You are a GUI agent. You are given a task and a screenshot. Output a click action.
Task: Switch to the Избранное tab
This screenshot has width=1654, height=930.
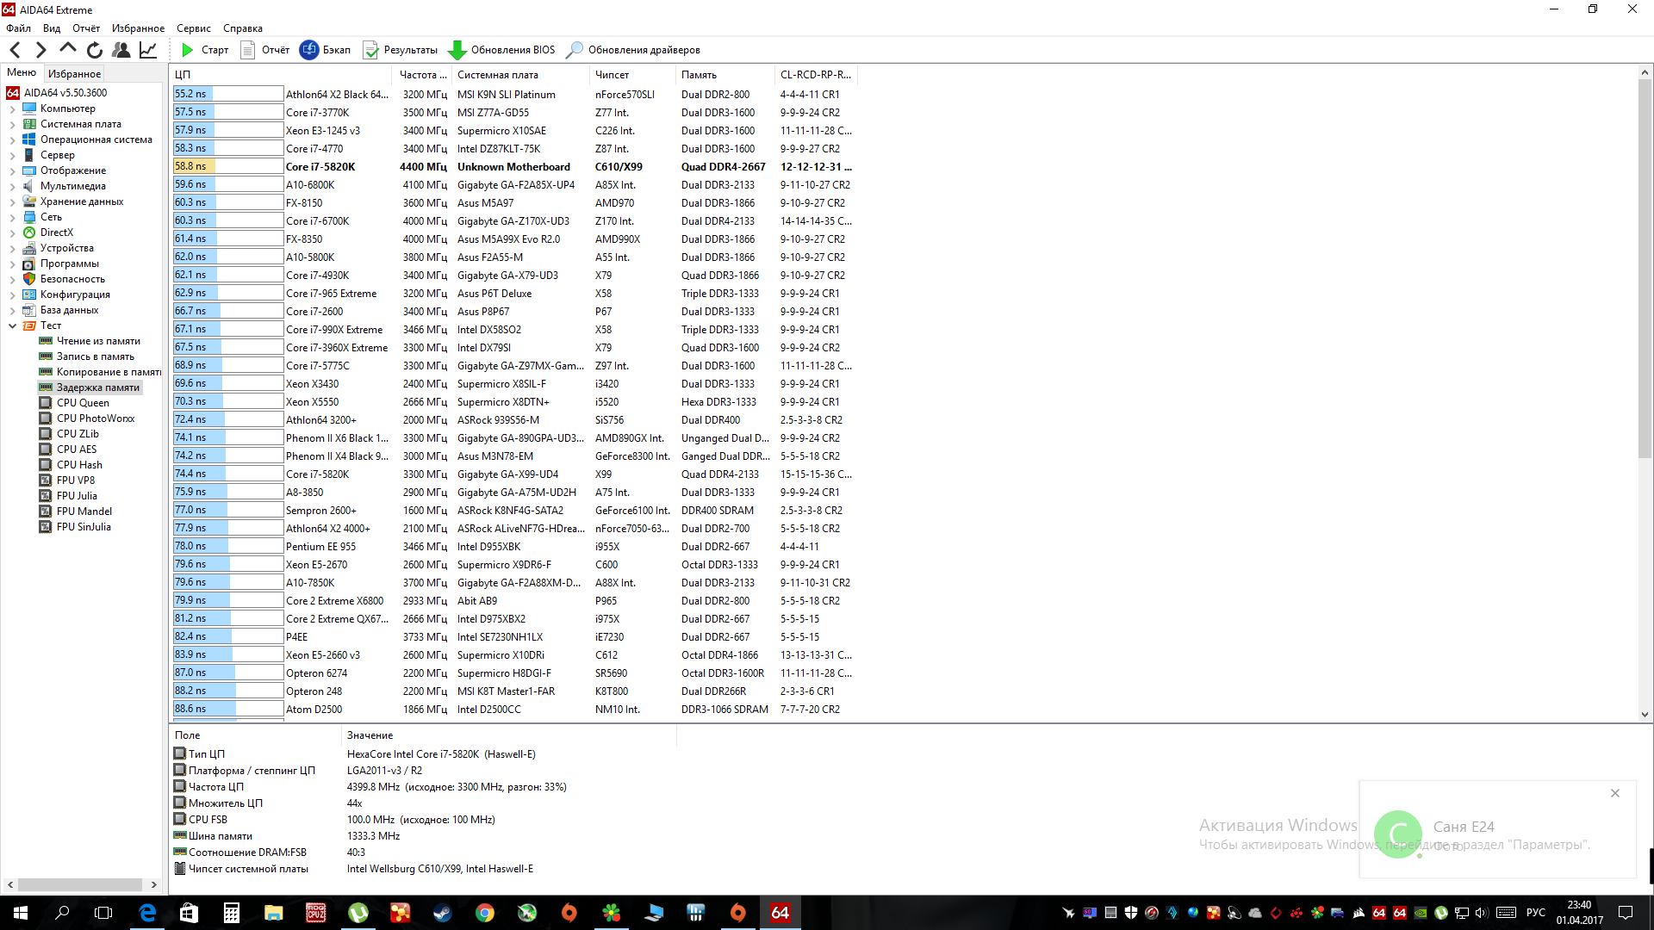pos(74,74)
